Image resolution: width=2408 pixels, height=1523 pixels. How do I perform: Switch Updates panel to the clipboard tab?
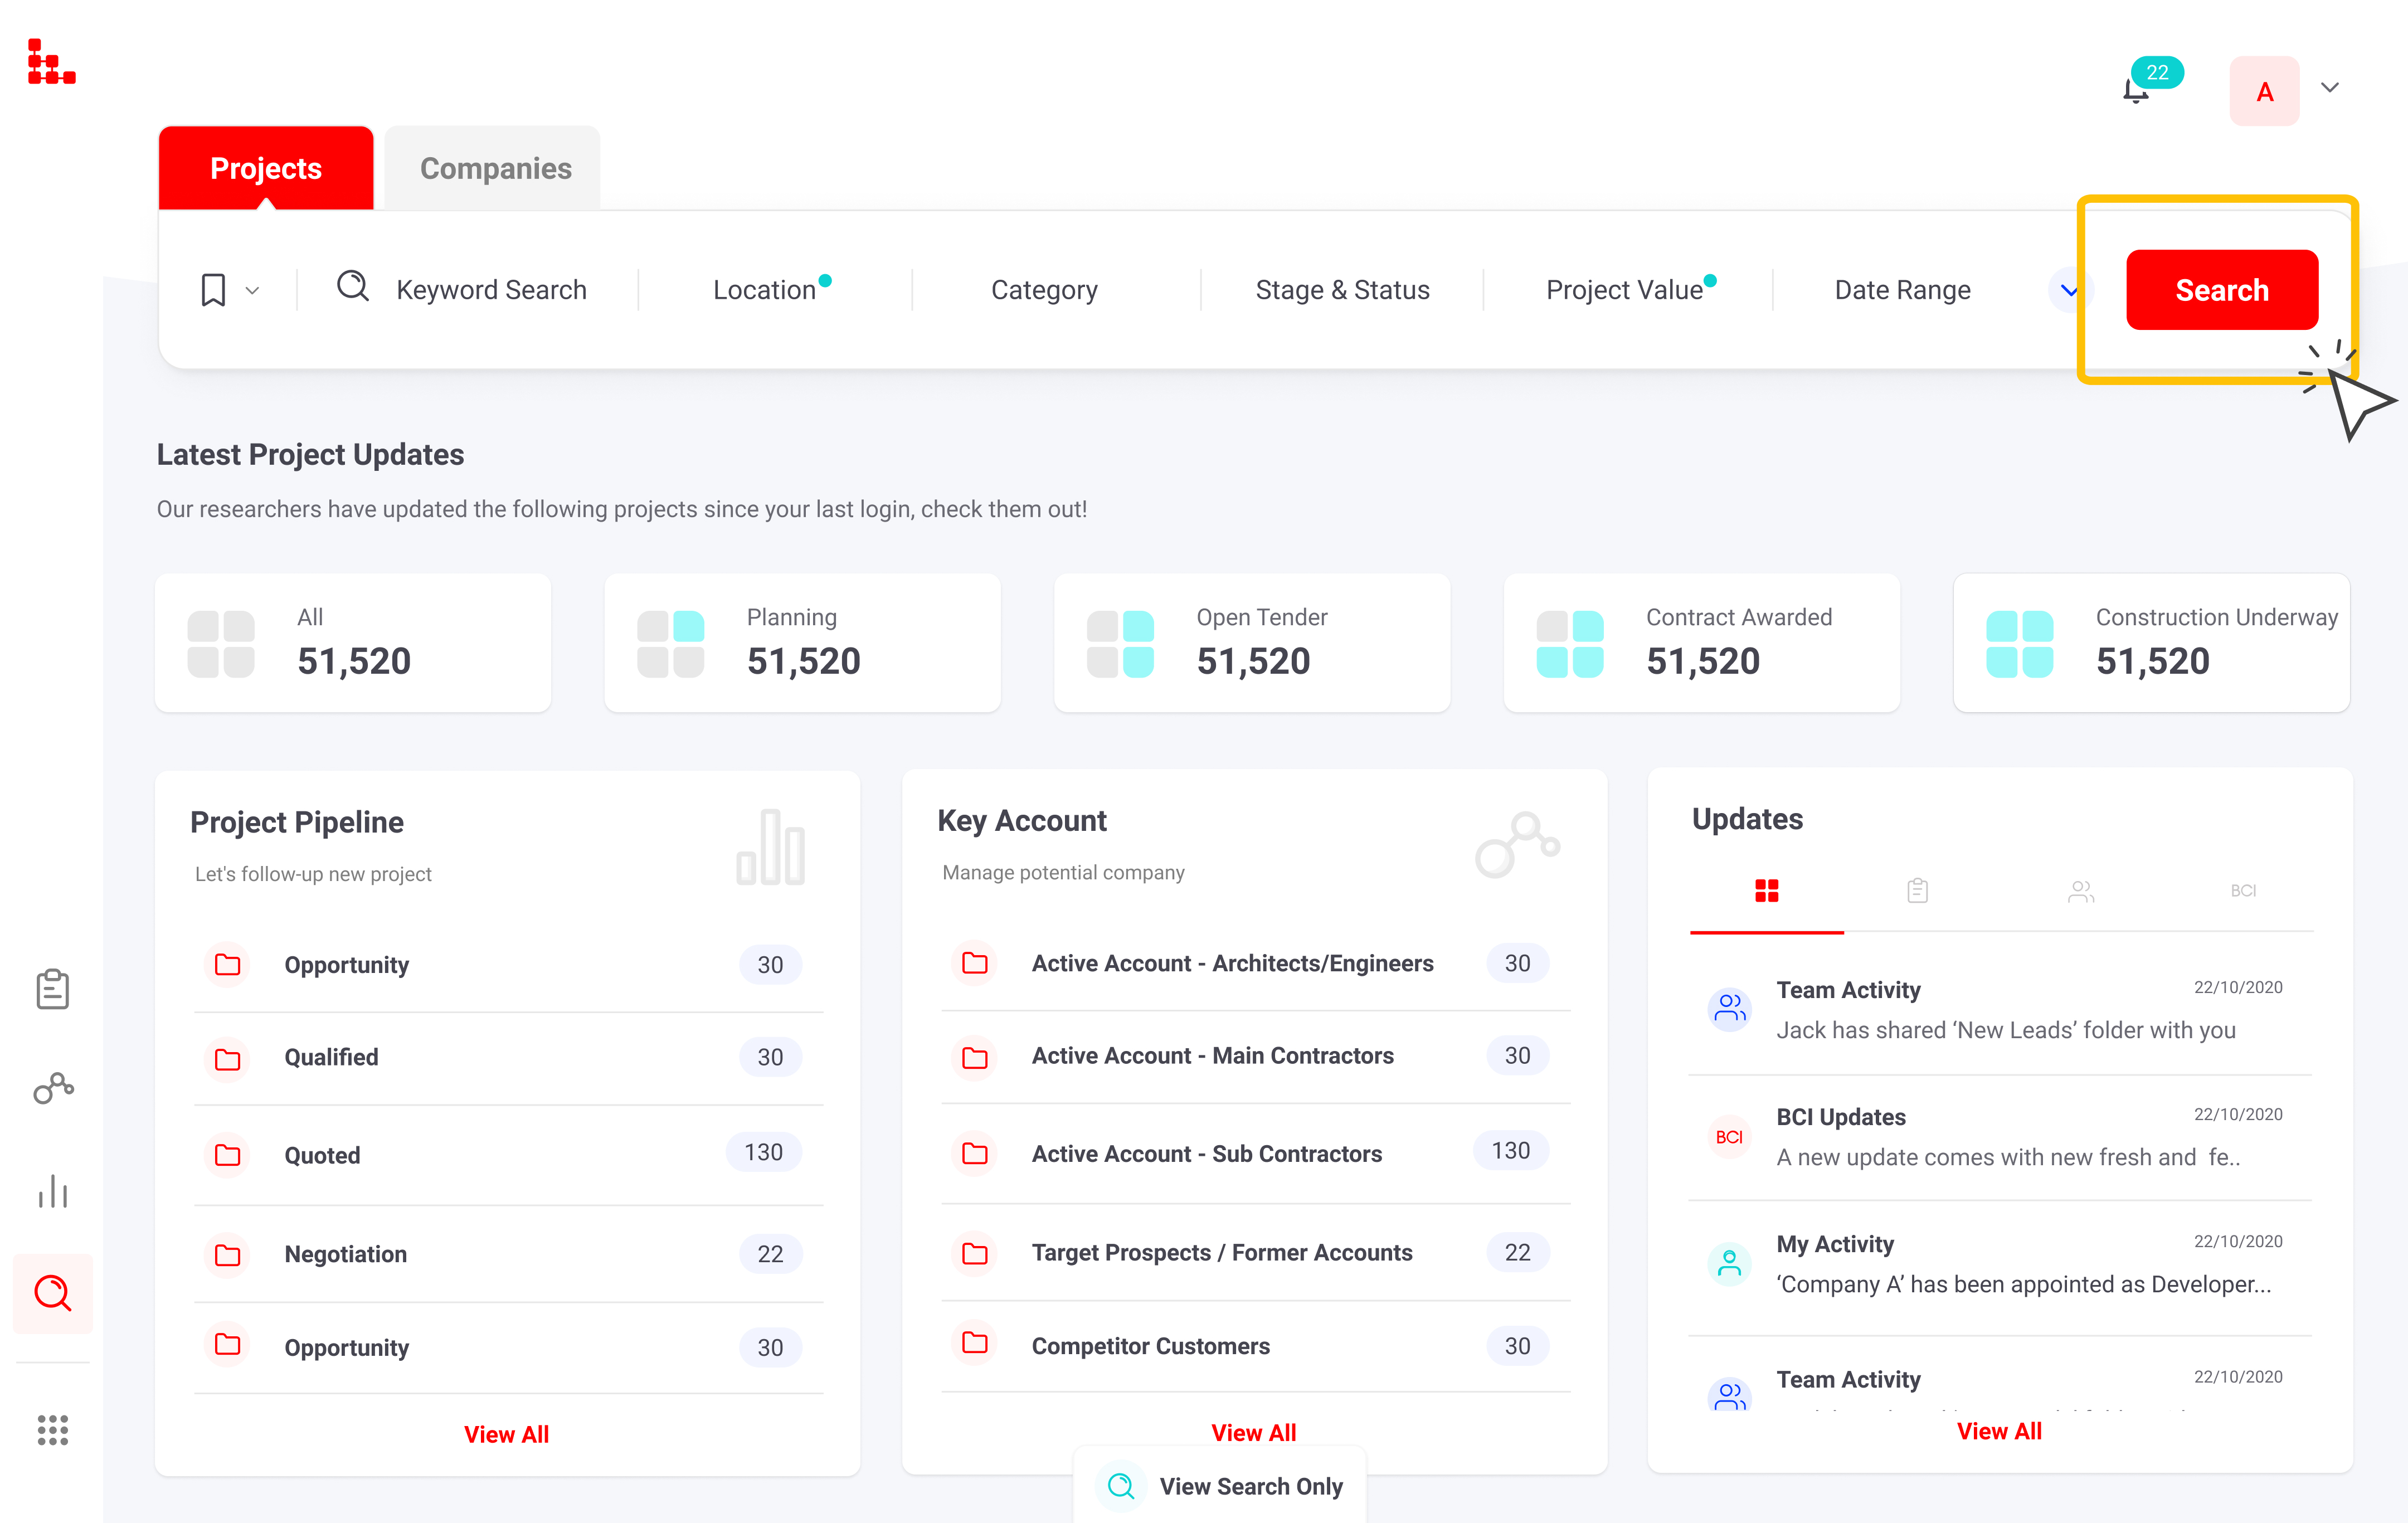click(x=1917, y=890)
